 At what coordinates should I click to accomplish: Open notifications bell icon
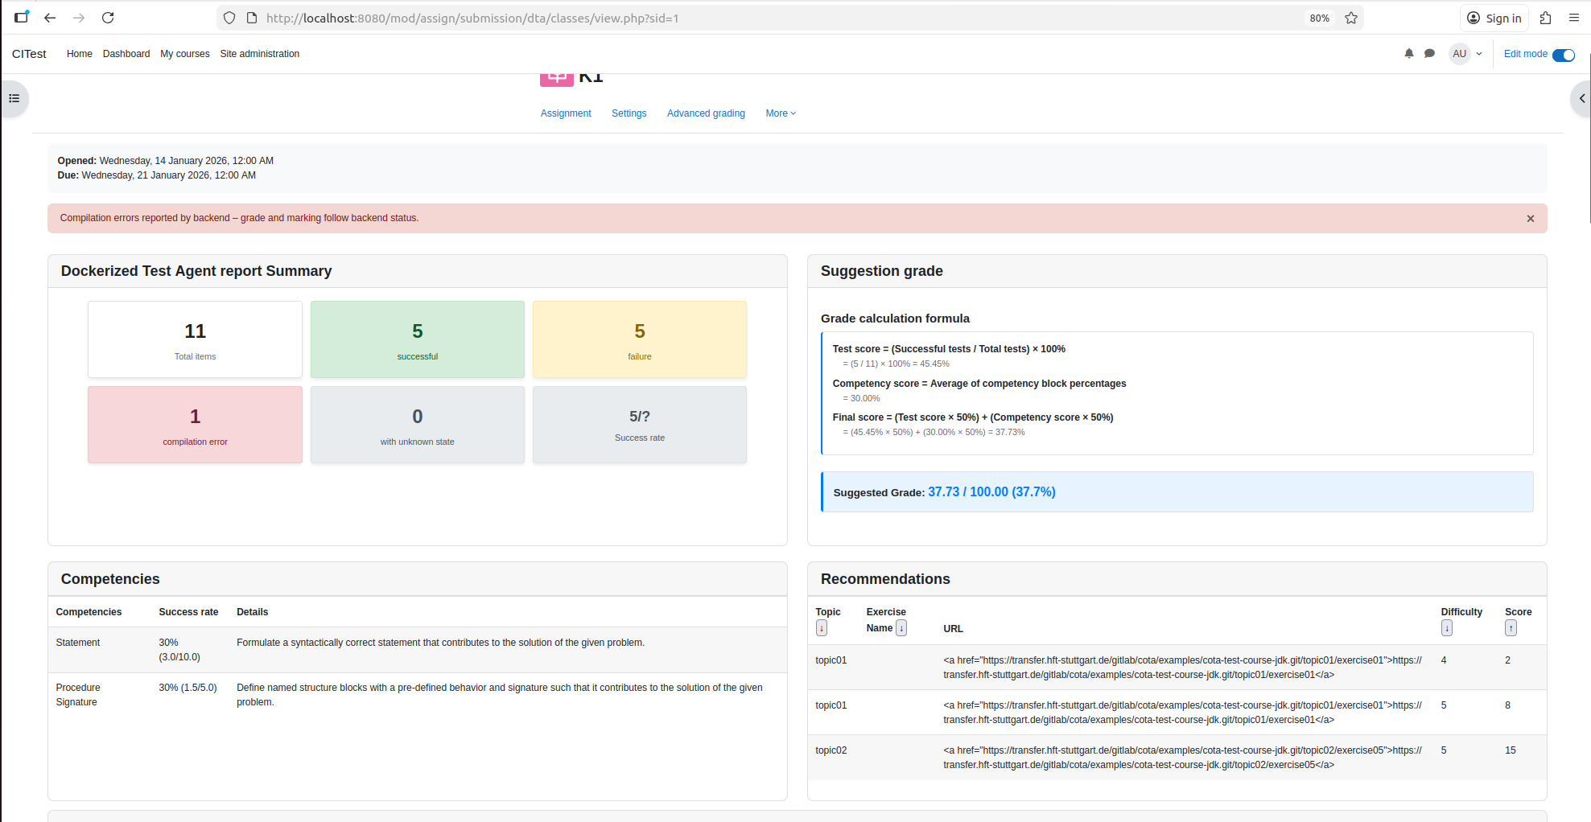[1408, 54]
